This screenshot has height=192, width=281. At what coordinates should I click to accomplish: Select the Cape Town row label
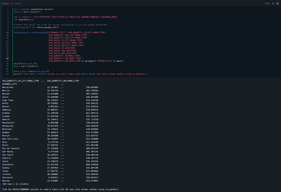pos(8,100)
